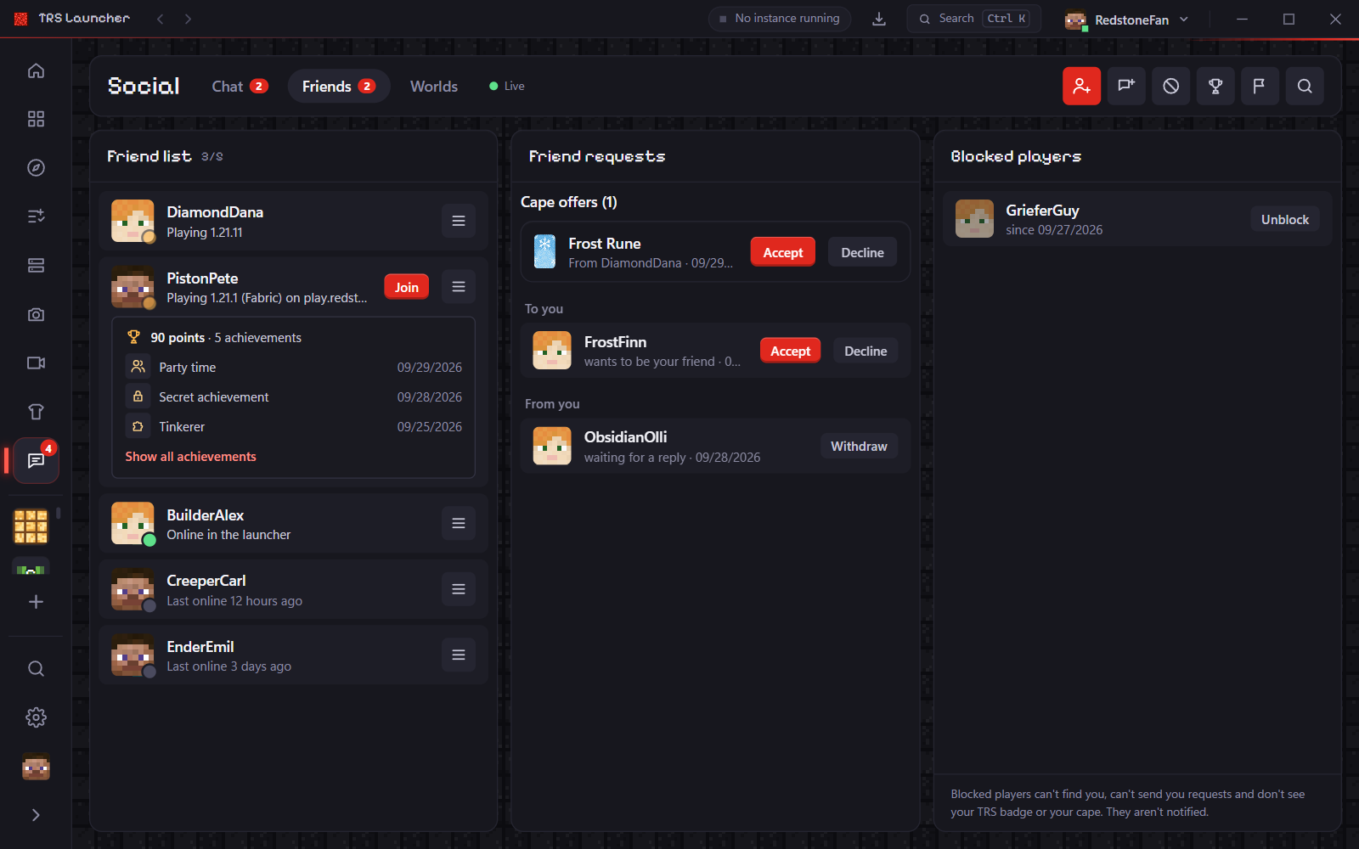Open the library grid icon in the sidebar
1359x849 pixels.
click(36, 119)
